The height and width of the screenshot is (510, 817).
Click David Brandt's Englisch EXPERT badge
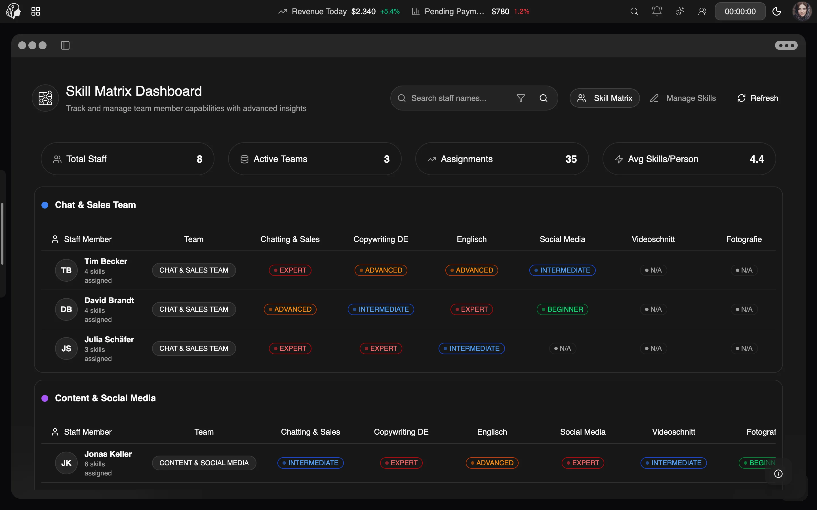coord(472,309)
